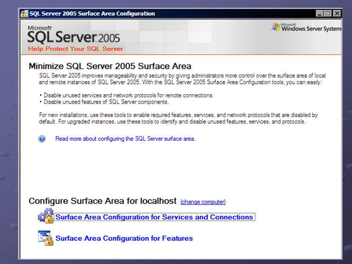Viewport: 352px width, 264px height.
Task: Click bullet 'Disable unused services and network protocols'
Action: [126, 95]
